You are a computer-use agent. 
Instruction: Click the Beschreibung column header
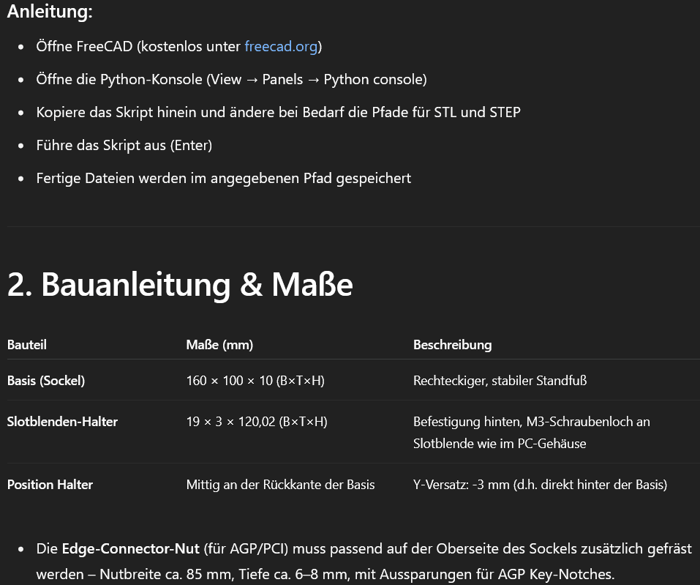[x=452, y=345]
